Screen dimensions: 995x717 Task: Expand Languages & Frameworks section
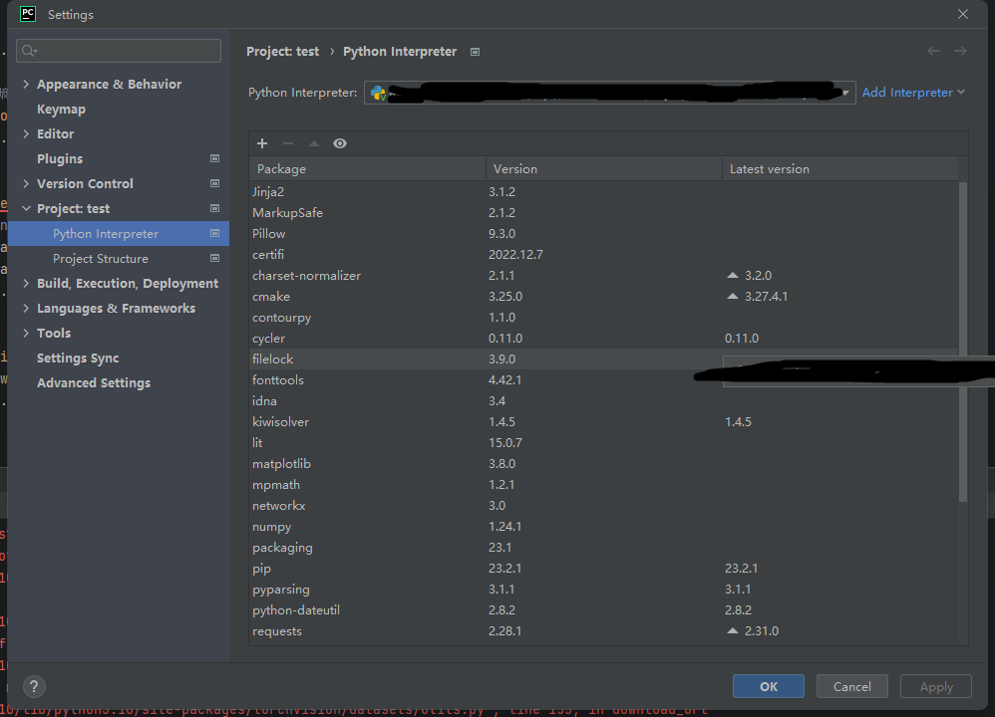[26, 308]
